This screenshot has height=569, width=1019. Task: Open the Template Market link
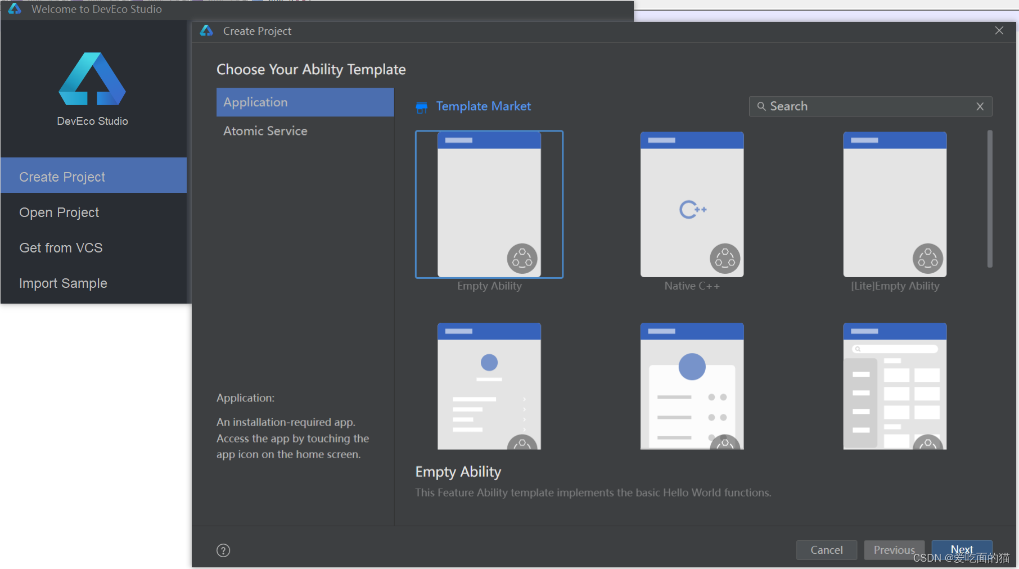(484, 106)
